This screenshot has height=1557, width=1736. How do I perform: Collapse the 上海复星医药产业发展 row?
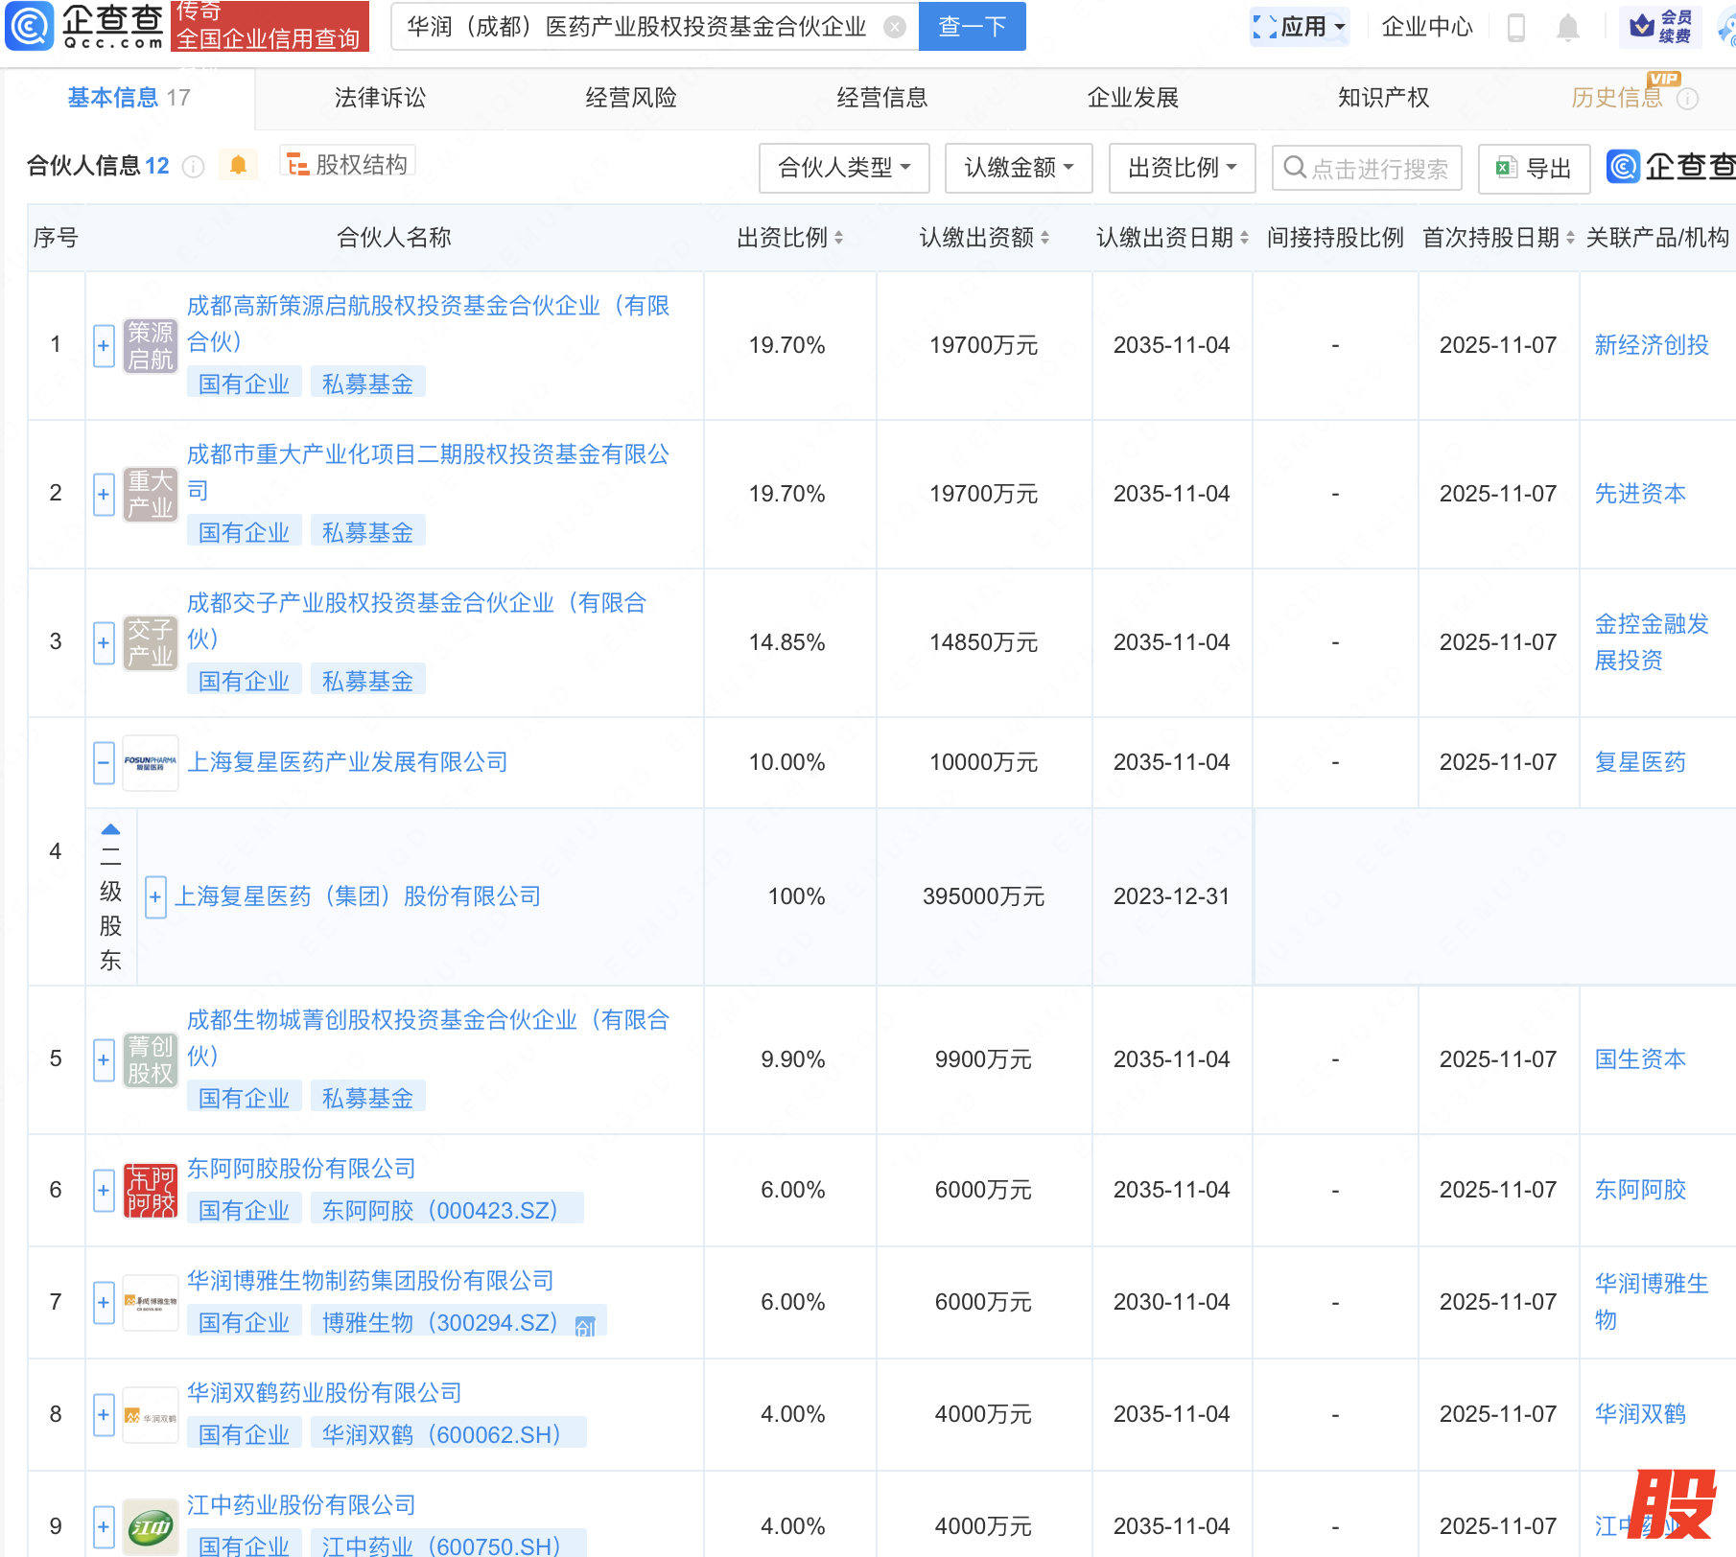click(104, 763)
